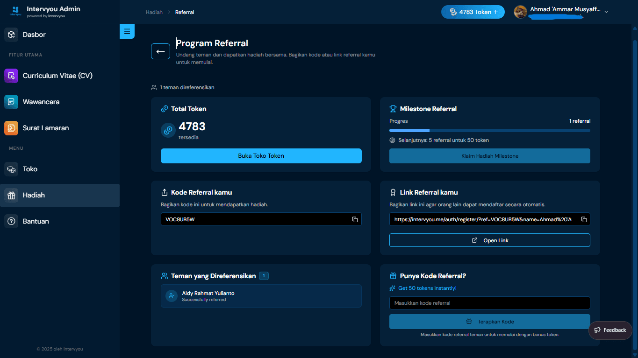Open Curriculum Vitae (CV) menu item
The height and width of the screenshot is (358, 638).
pos(60,76)
